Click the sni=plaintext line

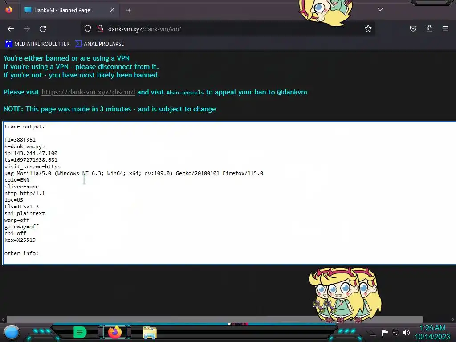click(x=24, y=213)
